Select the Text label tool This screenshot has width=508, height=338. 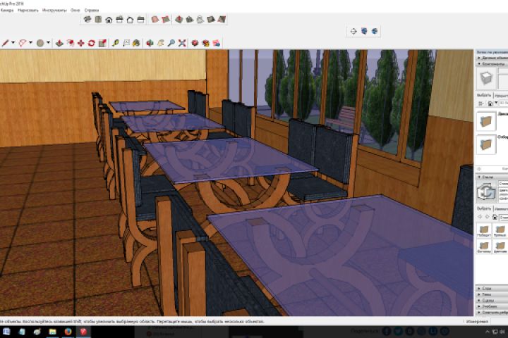tap(126, 43)
